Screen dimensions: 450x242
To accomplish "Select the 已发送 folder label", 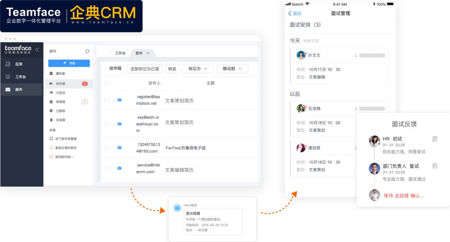I will (x=60, y=93).
